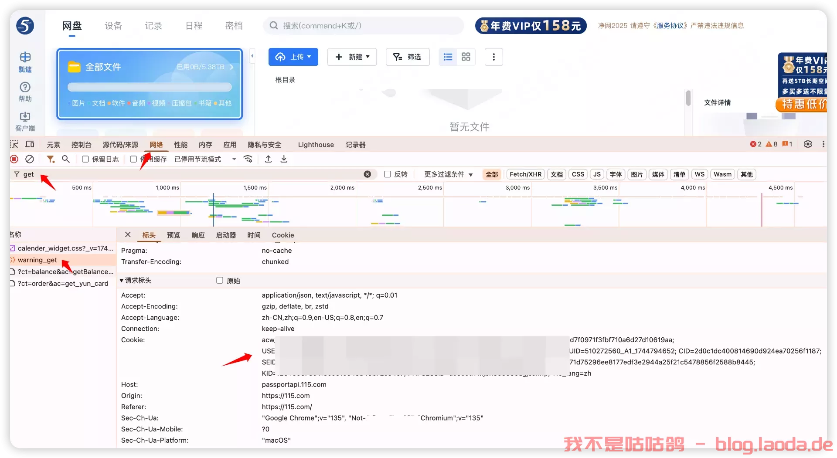Switch to 应用 DevTools tab
This screenshot has width=837, height=458.
click(x=230, y=145)
